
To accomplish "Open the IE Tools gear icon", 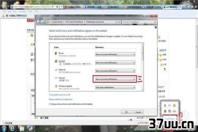I will [x=196, y=7].
